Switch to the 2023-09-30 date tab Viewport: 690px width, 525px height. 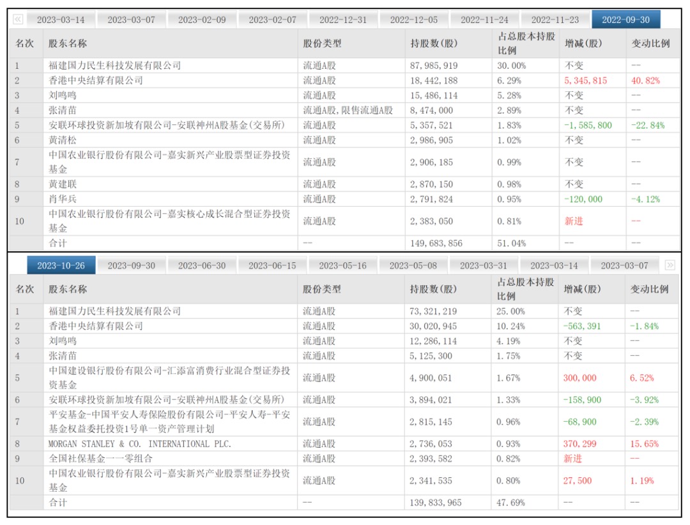point(132,266)
